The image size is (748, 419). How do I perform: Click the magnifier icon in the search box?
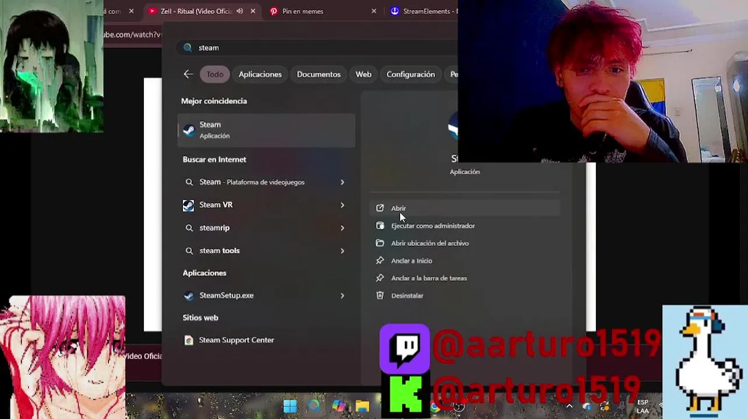[188, 48]
